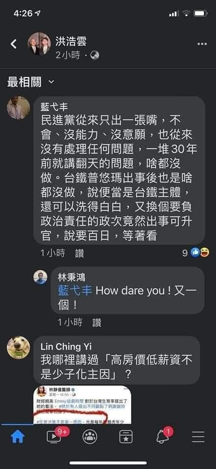Open 藍弋丰's commenter avatar
Image resolution: width=216 pixels, height=469 pixels.
[19, 108]
